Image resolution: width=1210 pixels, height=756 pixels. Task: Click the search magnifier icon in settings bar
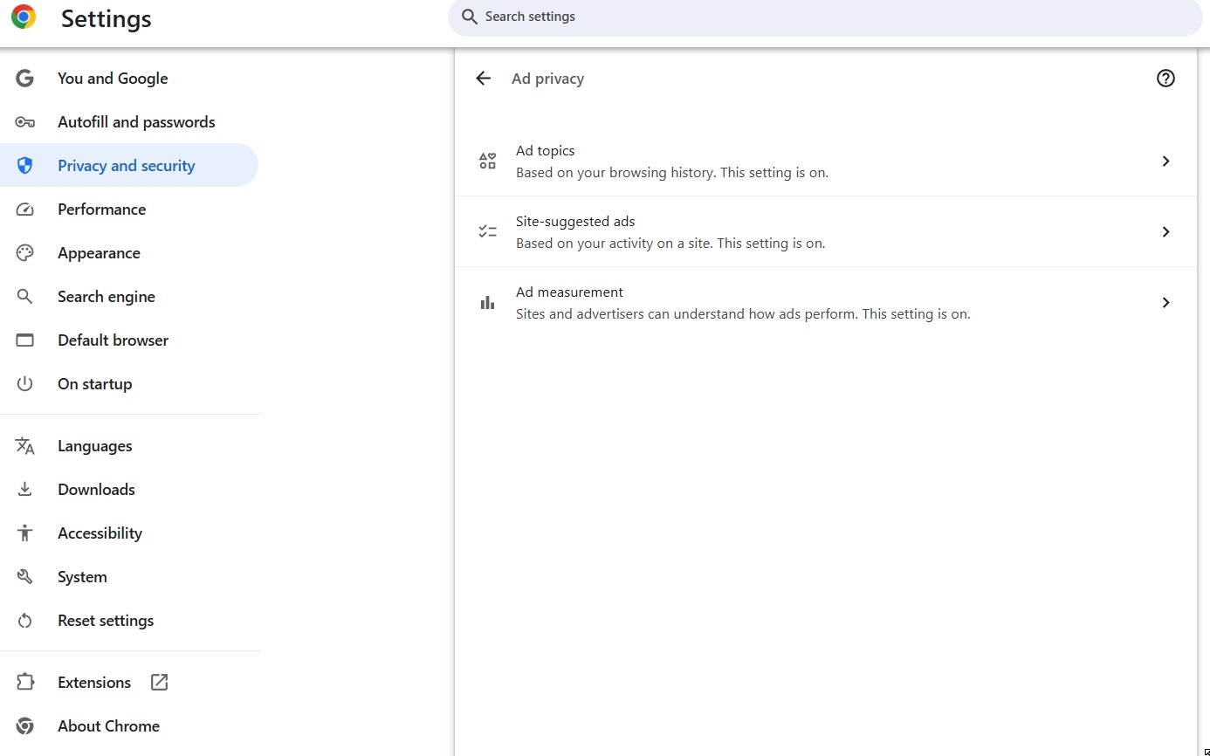point(470,17)
